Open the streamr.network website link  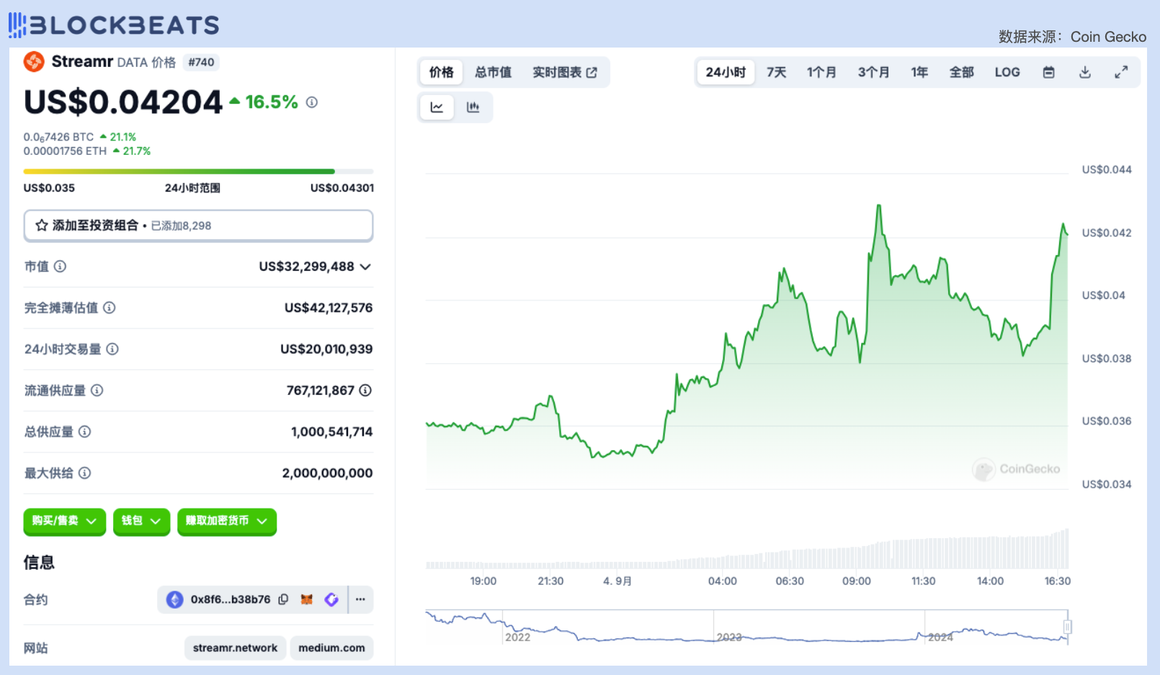(x=235, y=648)
